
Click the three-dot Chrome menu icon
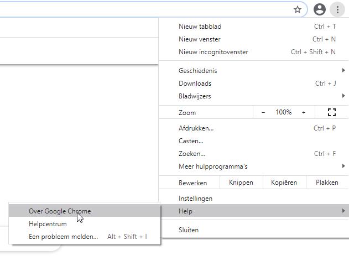337,9
